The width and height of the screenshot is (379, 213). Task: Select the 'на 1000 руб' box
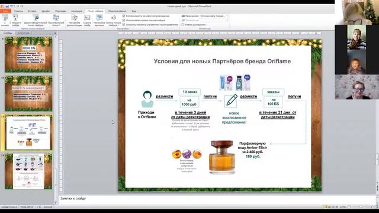(189, 102)
